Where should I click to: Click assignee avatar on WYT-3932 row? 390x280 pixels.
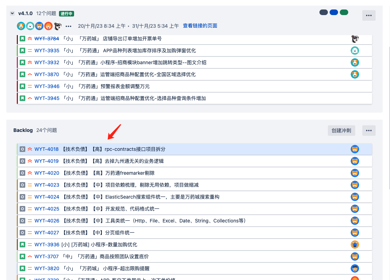355,62
